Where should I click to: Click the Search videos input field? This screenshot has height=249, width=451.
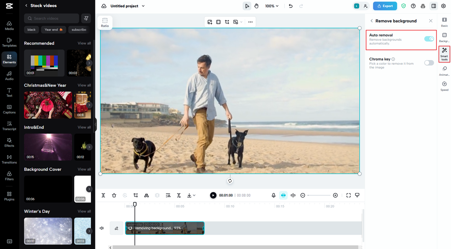coord(52,18)
